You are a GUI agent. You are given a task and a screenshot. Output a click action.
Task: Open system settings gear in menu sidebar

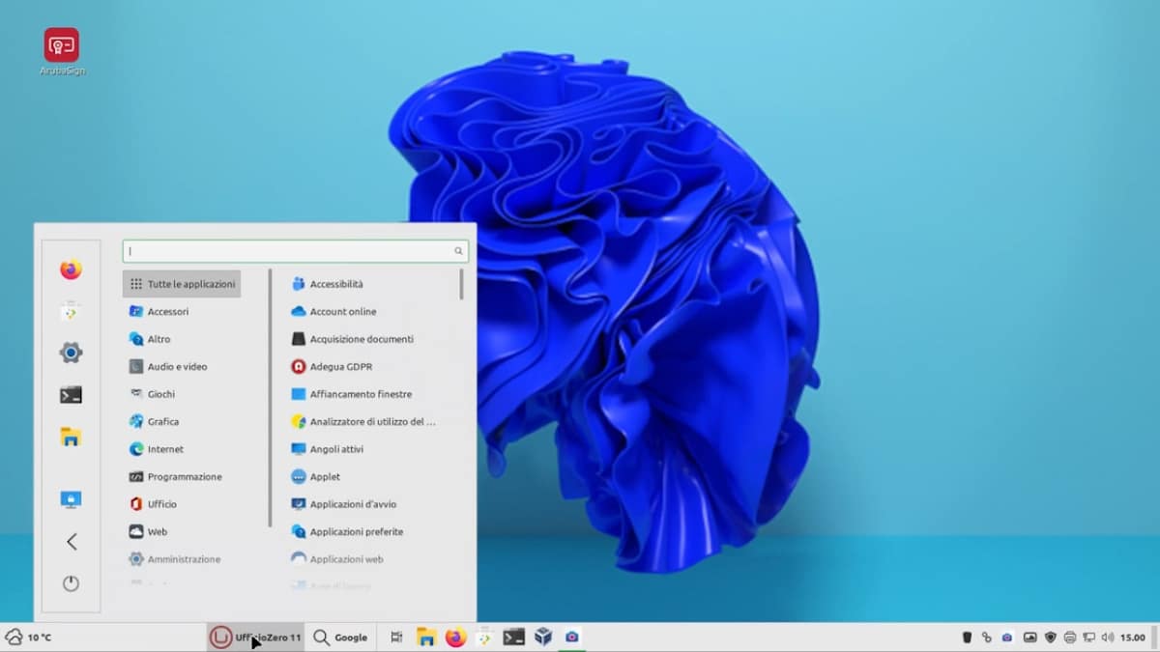click(x=71, y=353)
